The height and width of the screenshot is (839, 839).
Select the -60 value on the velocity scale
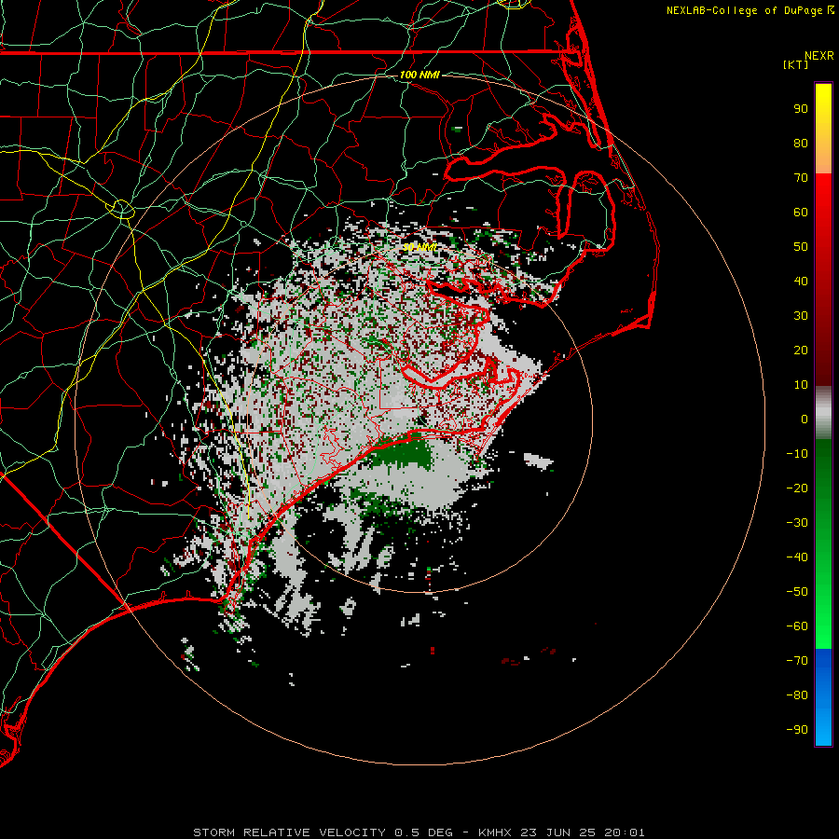797,626
